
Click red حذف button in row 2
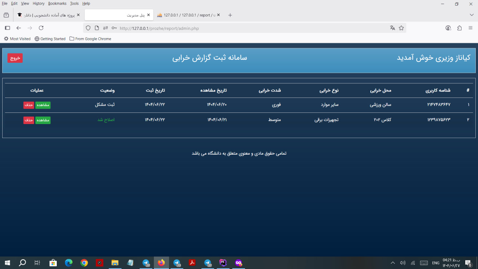[x=29, y=120]
